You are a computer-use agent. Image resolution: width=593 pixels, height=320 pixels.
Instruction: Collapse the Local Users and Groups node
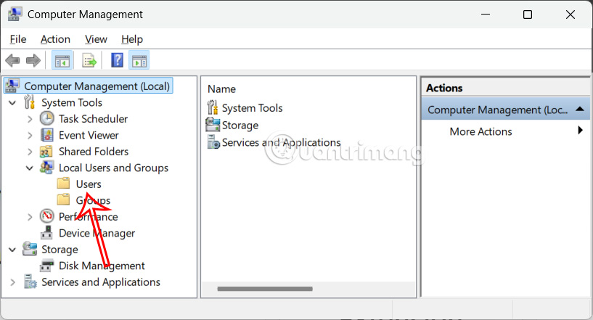pyautogui.click(x=30, y=168)
